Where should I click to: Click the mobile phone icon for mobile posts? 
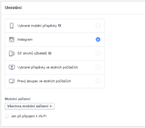click(x=12, y=26)
